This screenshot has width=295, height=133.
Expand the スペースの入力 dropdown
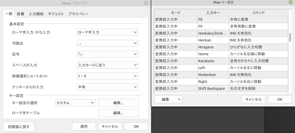pyautogui.click(x=108, y=65)
